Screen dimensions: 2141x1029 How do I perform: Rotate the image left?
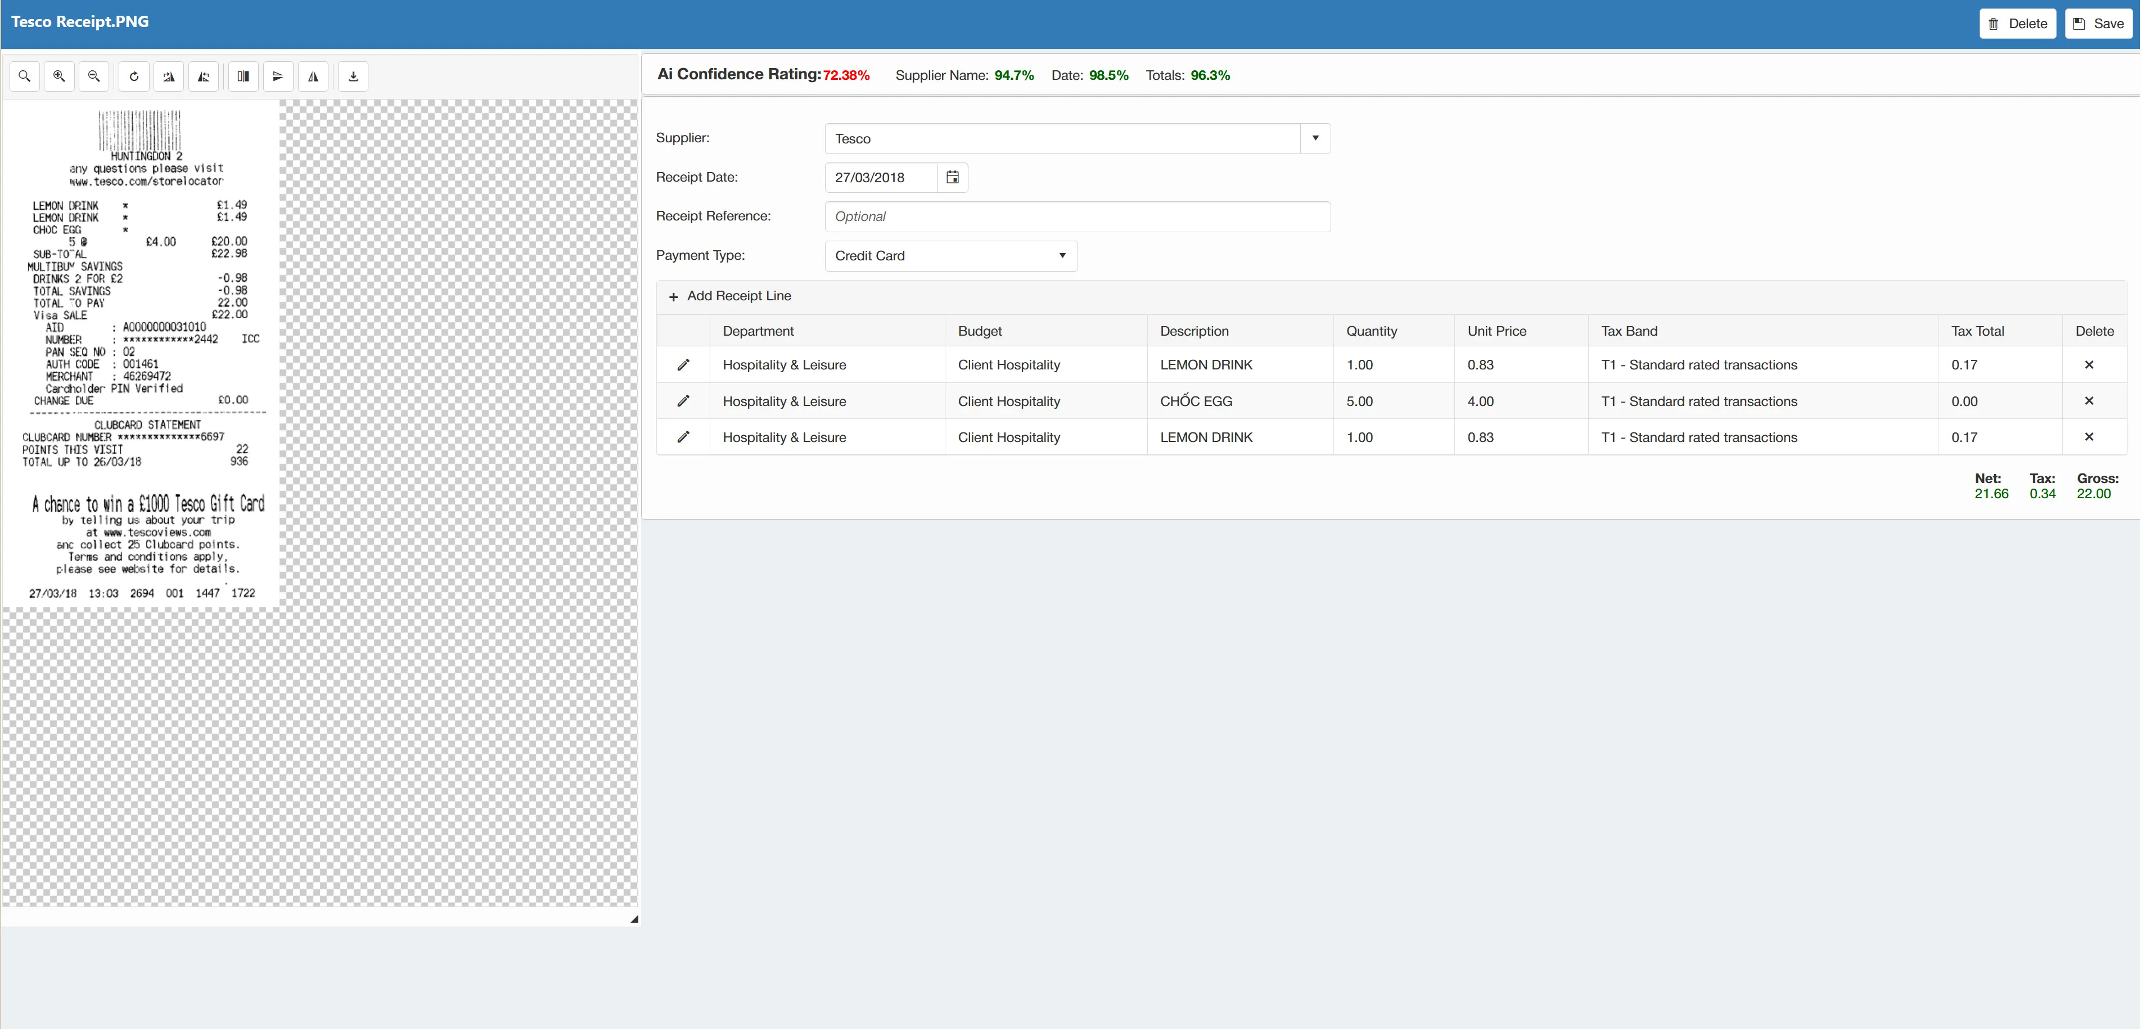pyautogui.click(x=204, y=76)
